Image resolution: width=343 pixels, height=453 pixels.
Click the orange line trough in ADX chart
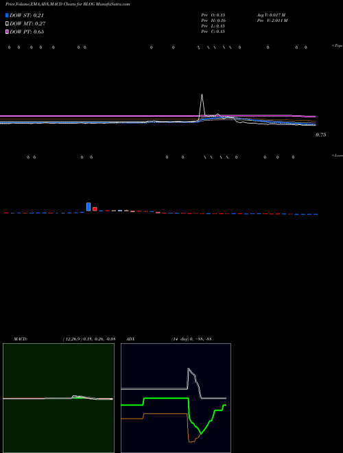click(x=190, y=442)
